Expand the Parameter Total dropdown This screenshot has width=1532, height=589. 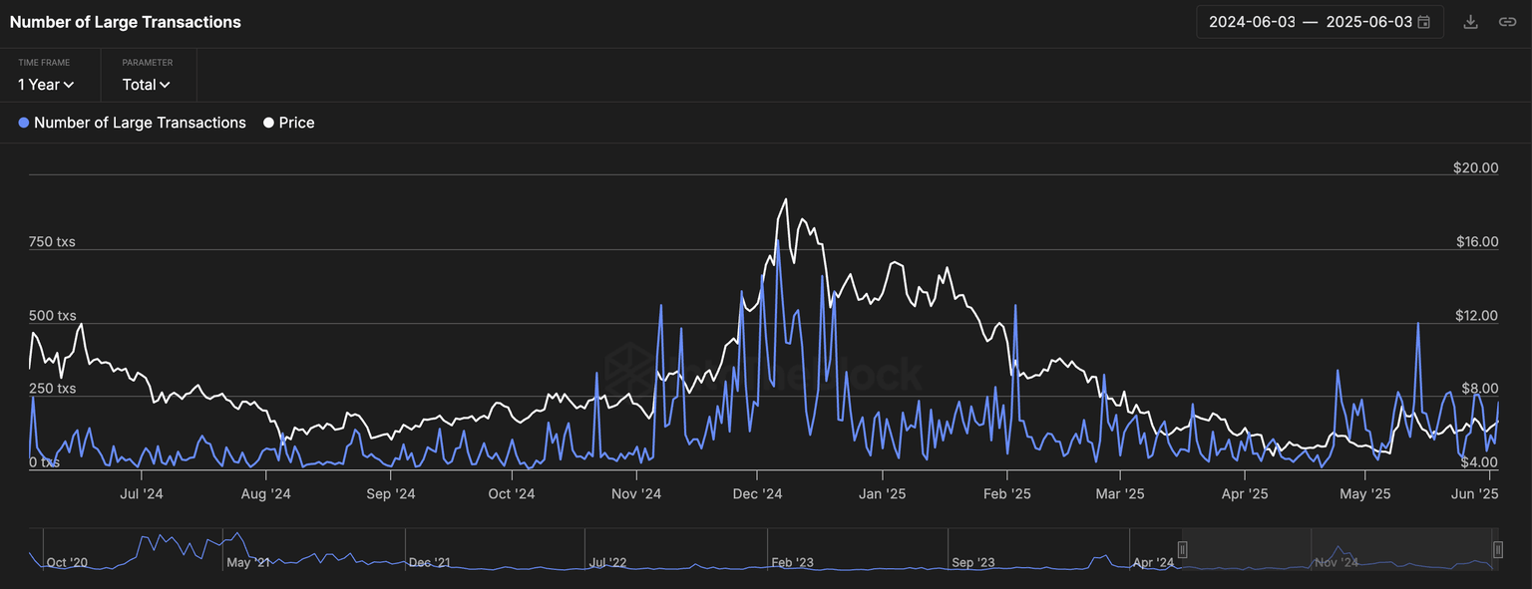point(146,85)
